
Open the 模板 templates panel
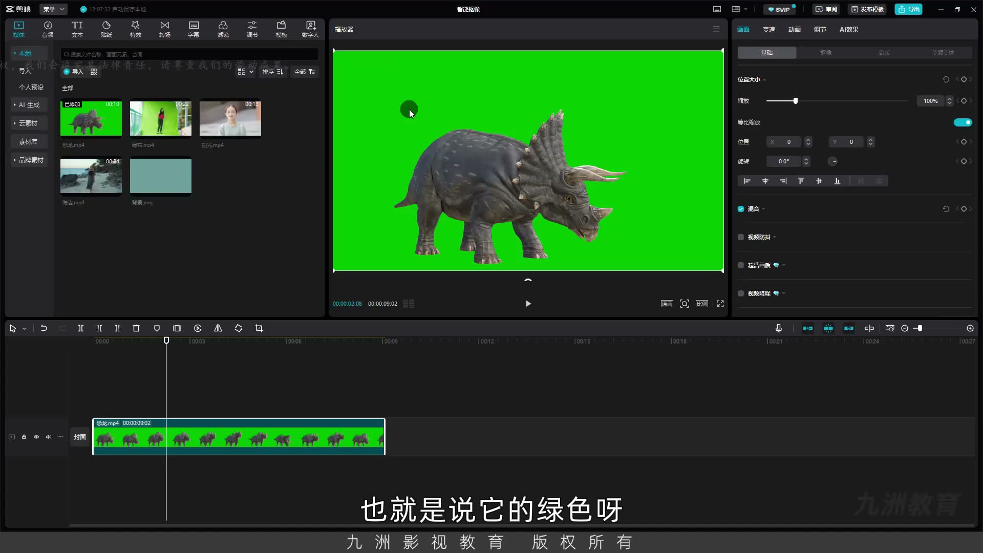click(281, 29)
